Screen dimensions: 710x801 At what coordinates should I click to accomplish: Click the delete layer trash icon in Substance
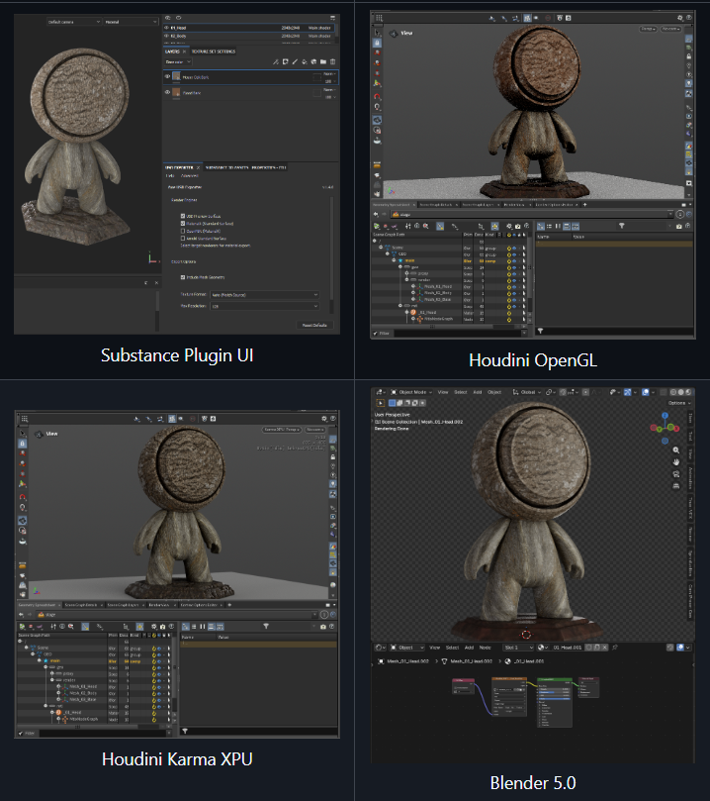(333, 61)
